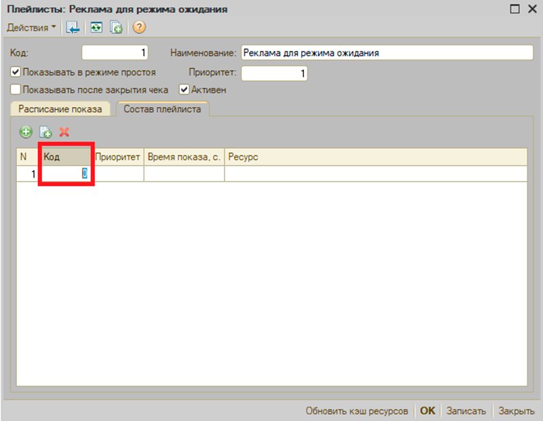The height and width of the screenshot is (421, 543).
Task: Click the Приоритет column header in the table
Action: coord(119,157)
